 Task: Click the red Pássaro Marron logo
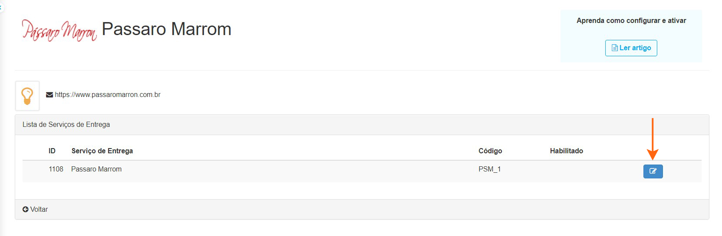[59, 30]
